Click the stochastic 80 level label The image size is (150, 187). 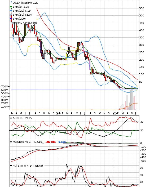142,168
